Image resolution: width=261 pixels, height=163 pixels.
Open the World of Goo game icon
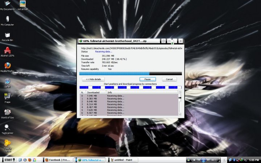(x=7, y=112)
